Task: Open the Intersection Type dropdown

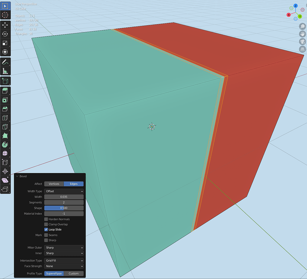Action: coord(64,260)
